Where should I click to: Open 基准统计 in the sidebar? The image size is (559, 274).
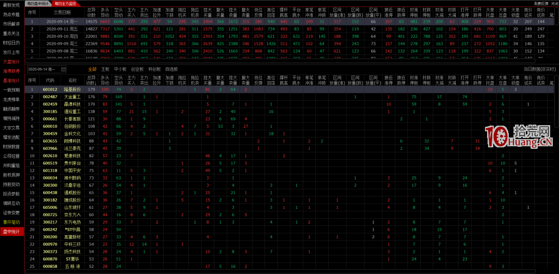pos(12,81)
